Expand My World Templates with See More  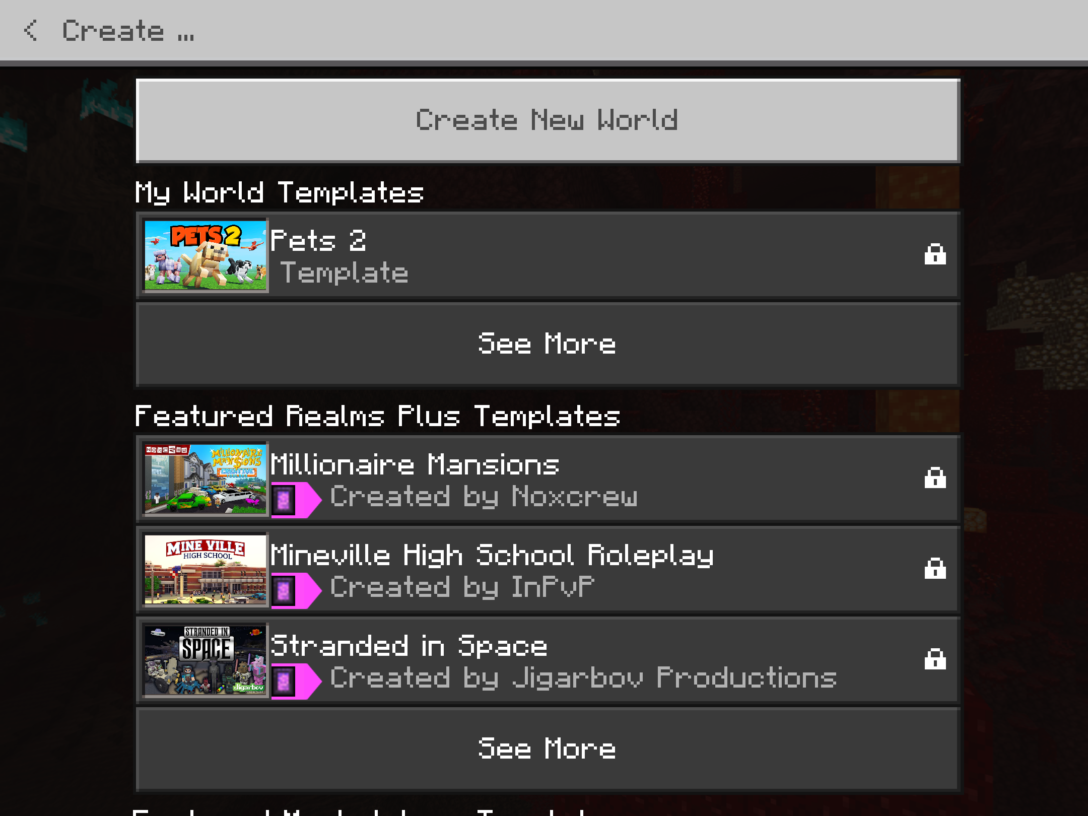[x=548, y=345]
